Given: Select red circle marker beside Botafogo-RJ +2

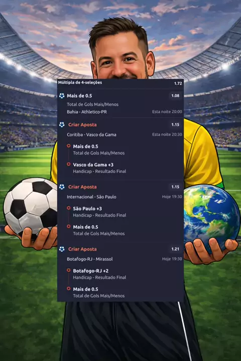Looking at the screenshot, I should tap(68, 270).
